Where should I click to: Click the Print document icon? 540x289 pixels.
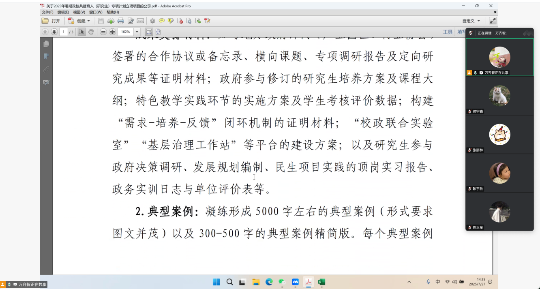[120, 21]
